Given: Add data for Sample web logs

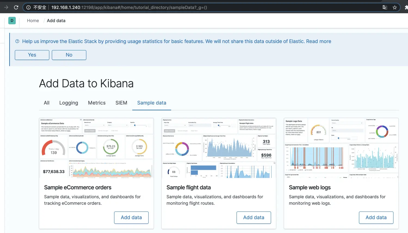Looking at the screenshot, I should pos(376,218).
